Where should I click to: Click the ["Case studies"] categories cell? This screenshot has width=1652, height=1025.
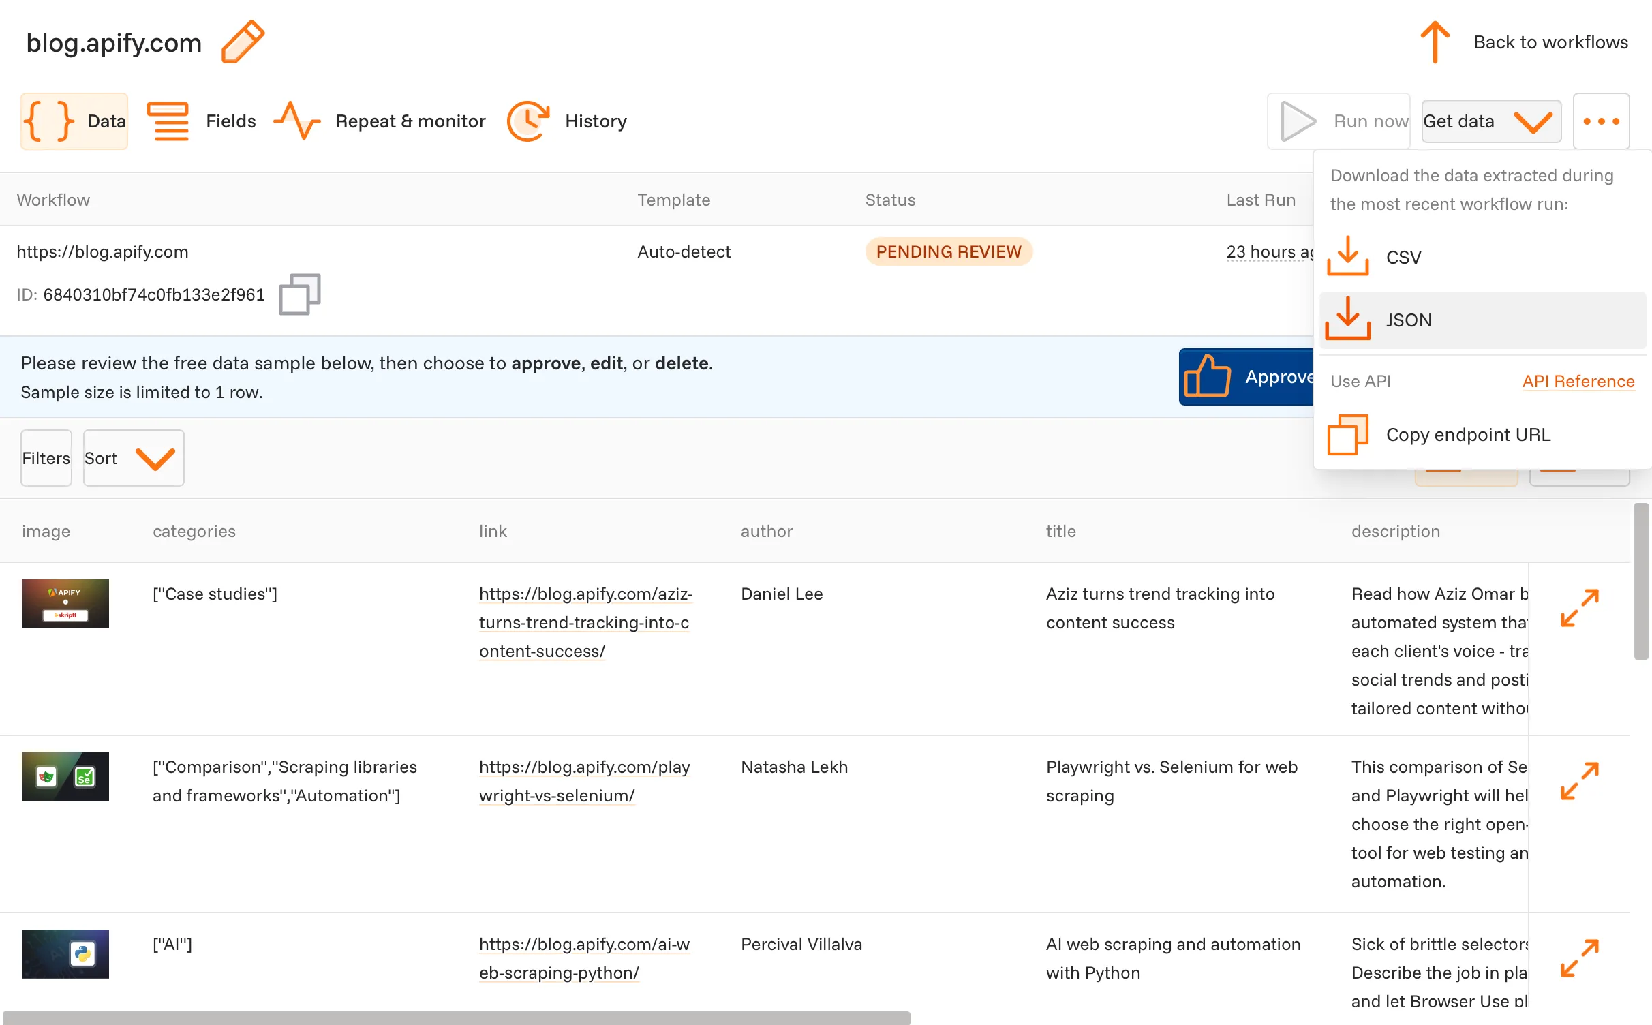pyautogui.click(x=215, y=594)
